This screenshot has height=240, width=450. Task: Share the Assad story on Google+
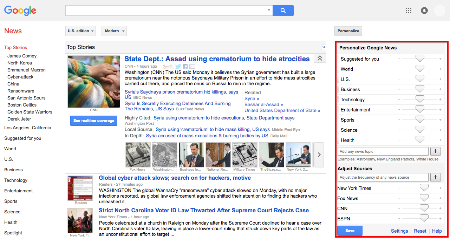[168, 67]
